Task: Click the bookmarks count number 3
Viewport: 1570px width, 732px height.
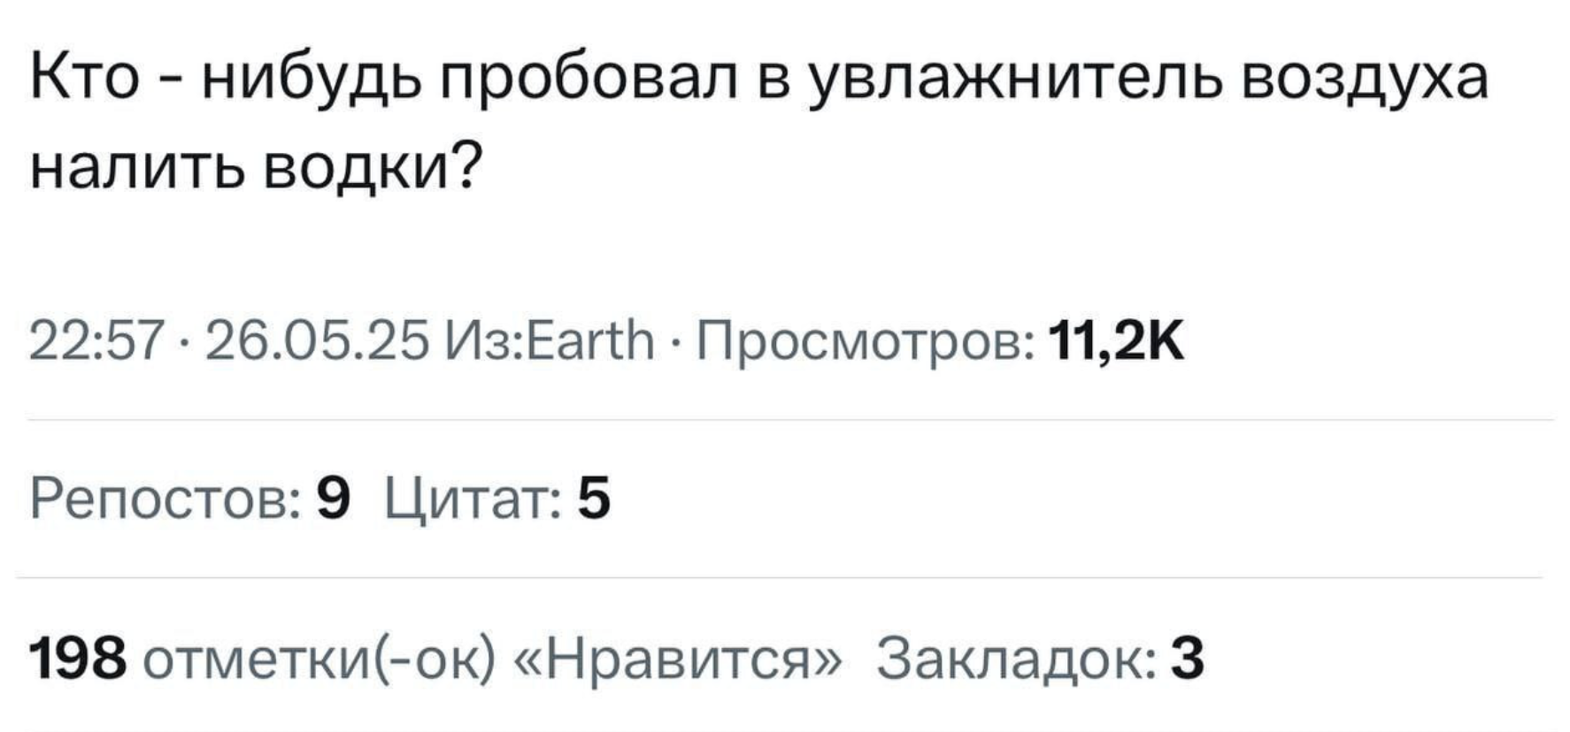Action: [x=1187, y=660]
